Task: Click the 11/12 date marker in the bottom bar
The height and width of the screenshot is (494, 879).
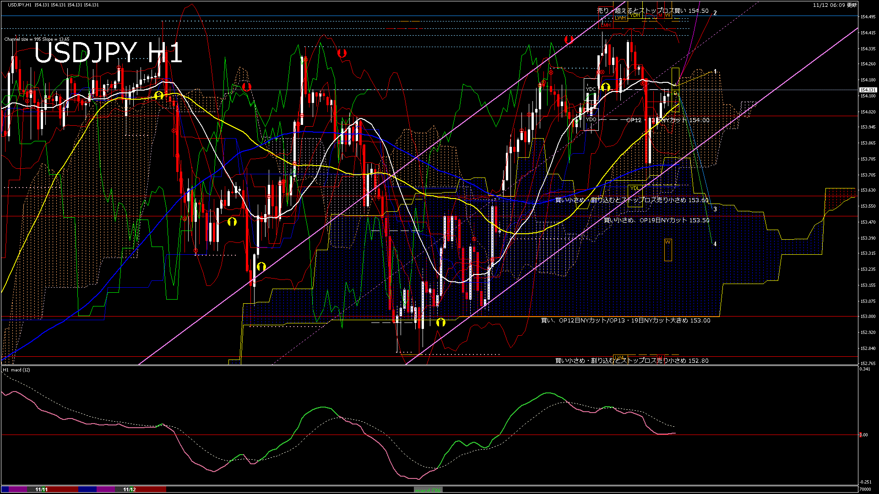Action: pyautogui.click(x=130, y=489)
